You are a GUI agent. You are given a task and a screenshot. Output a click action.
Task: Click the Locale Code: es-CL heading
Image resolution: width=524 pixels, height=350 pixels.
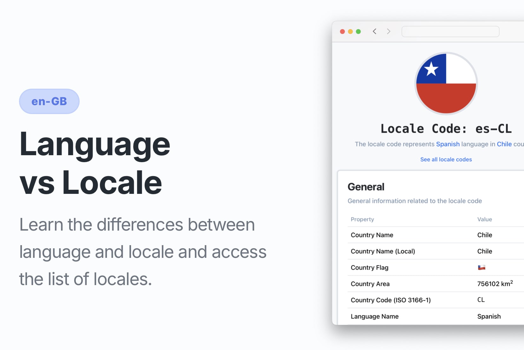(x=446, y=129)
